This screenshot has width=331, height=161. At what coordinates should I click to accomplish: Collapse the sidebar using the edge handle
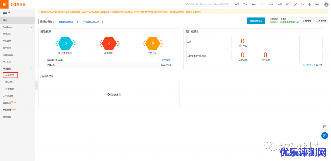(36, 85)
